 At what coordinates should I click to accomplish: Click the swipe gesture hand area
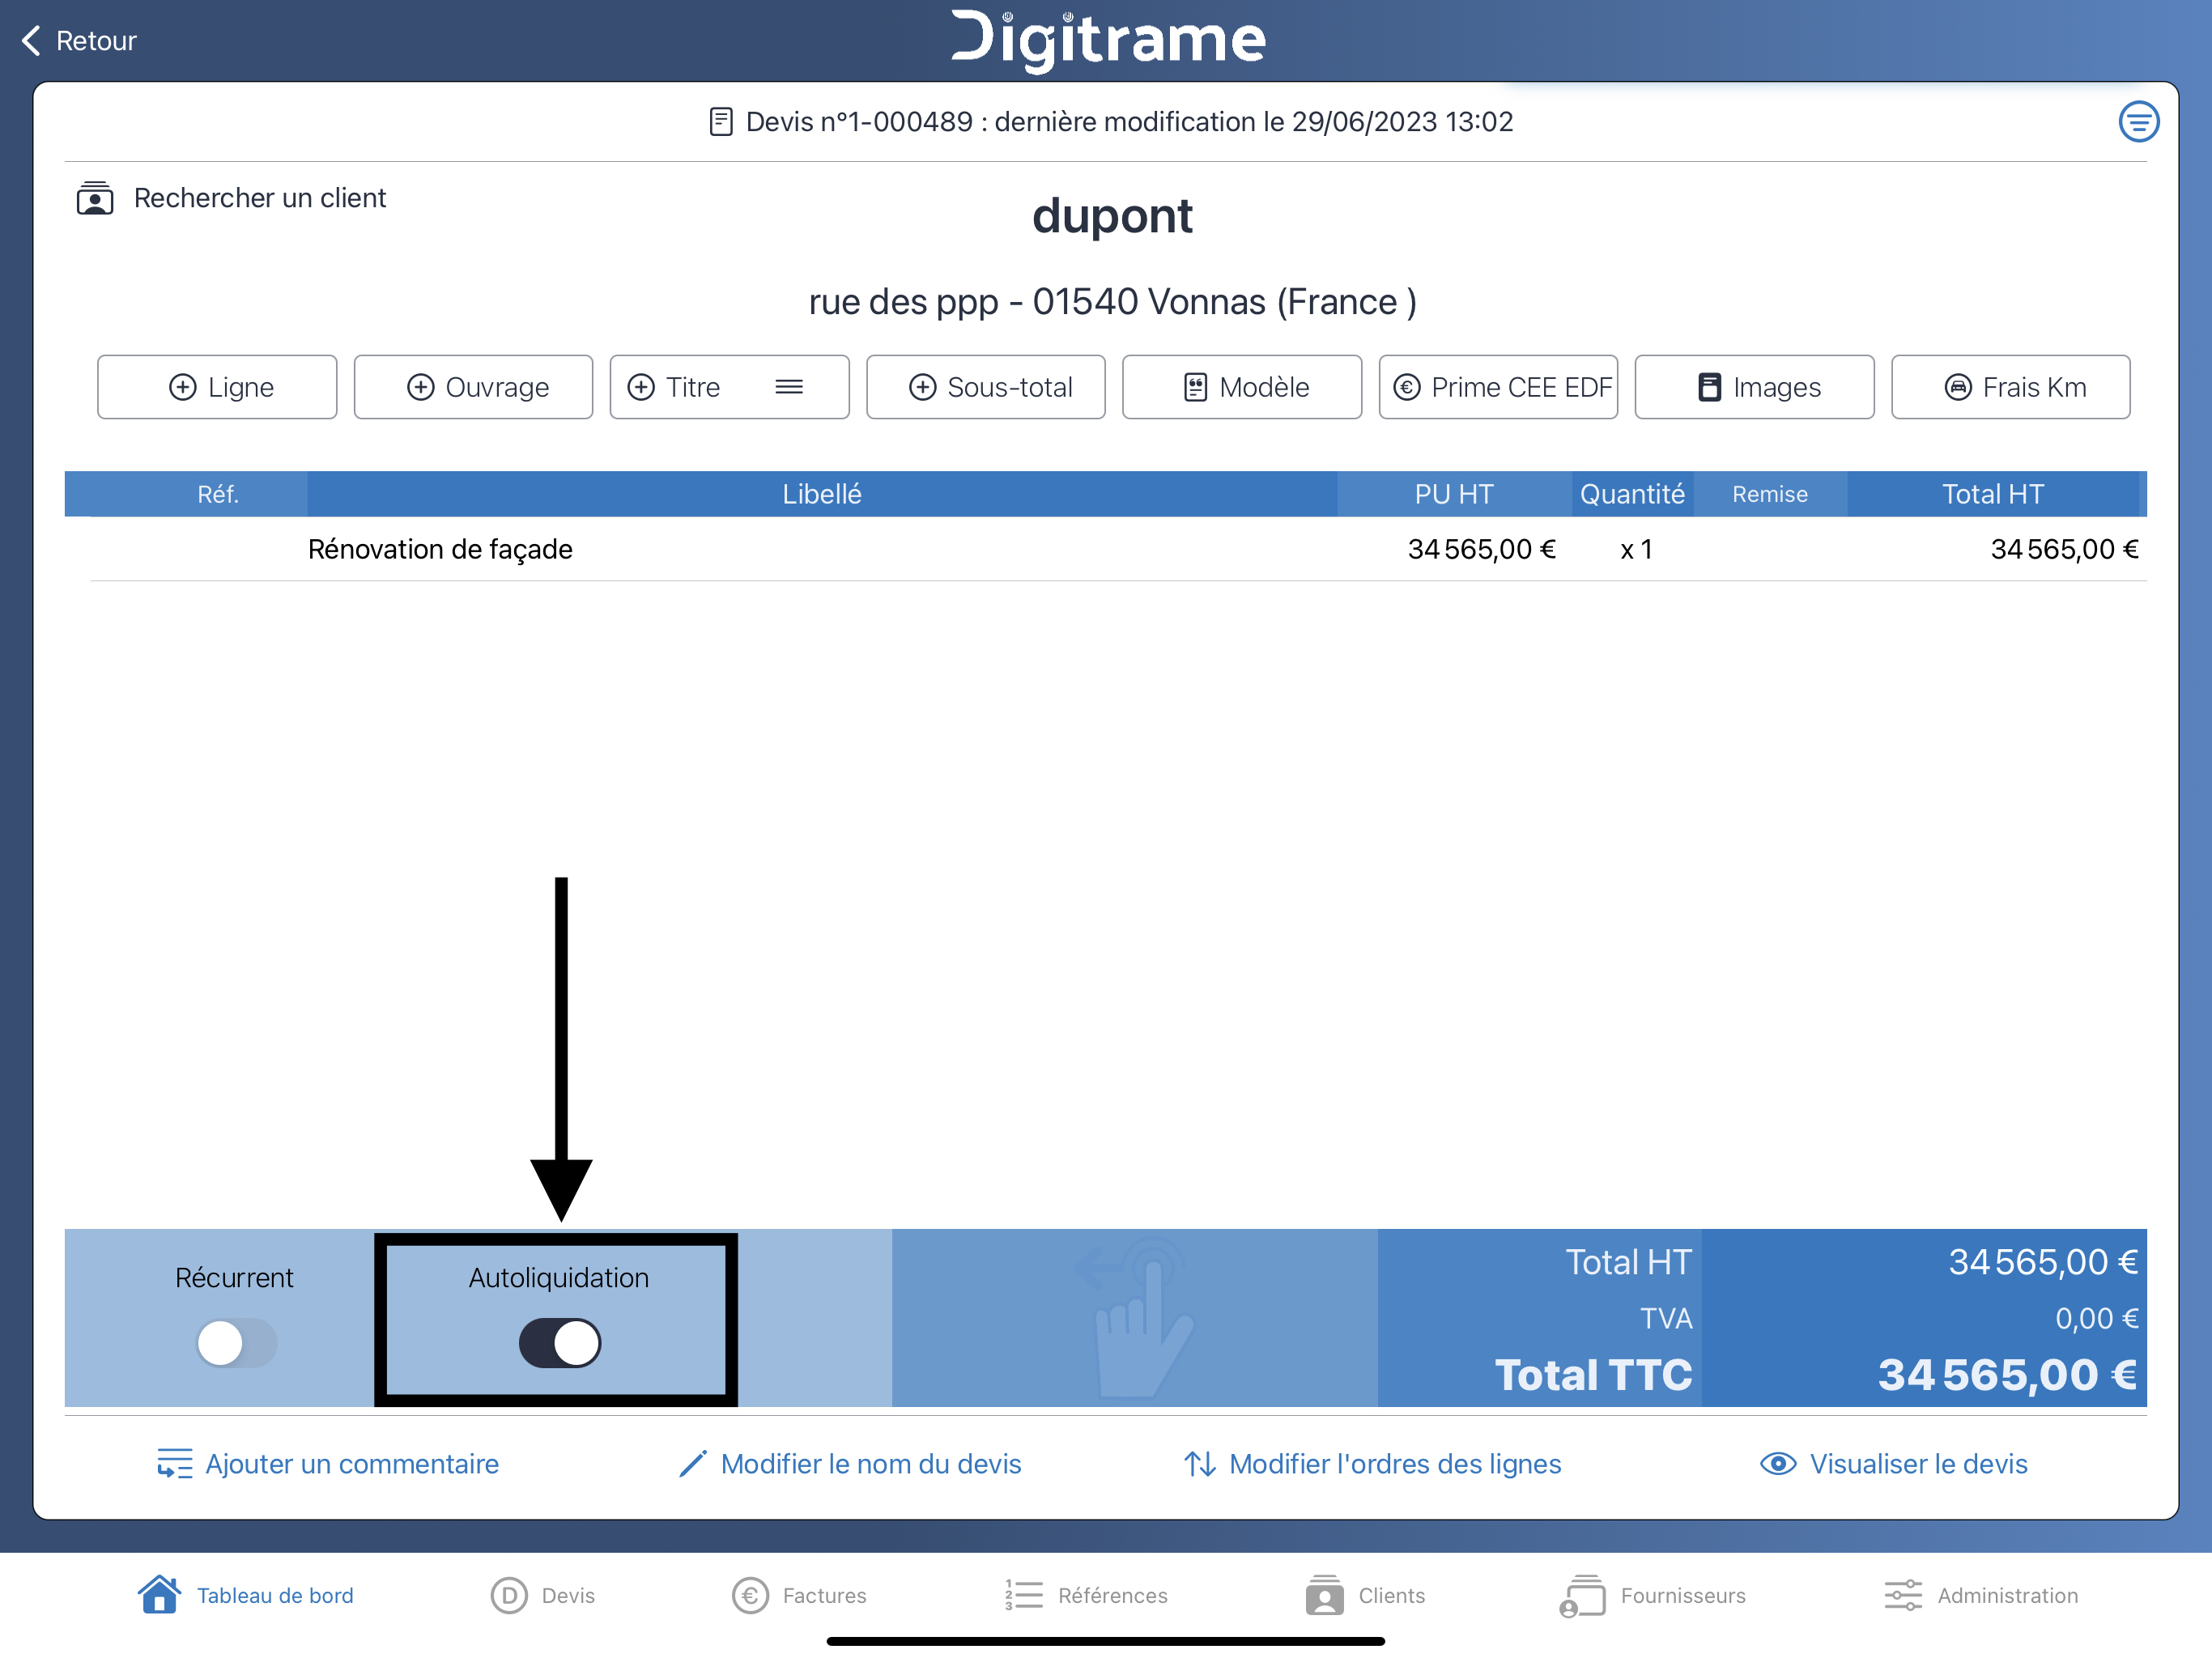1134,1318
